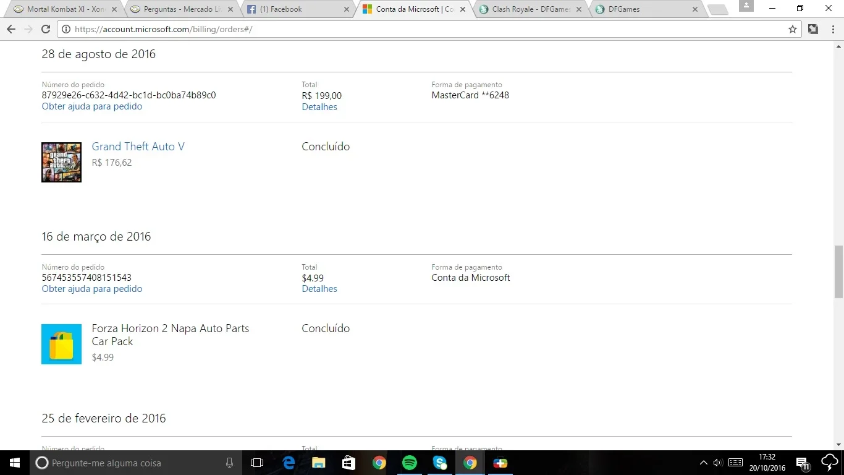Click the 25 de fevereiro de 2016 heading

point(104,418)
